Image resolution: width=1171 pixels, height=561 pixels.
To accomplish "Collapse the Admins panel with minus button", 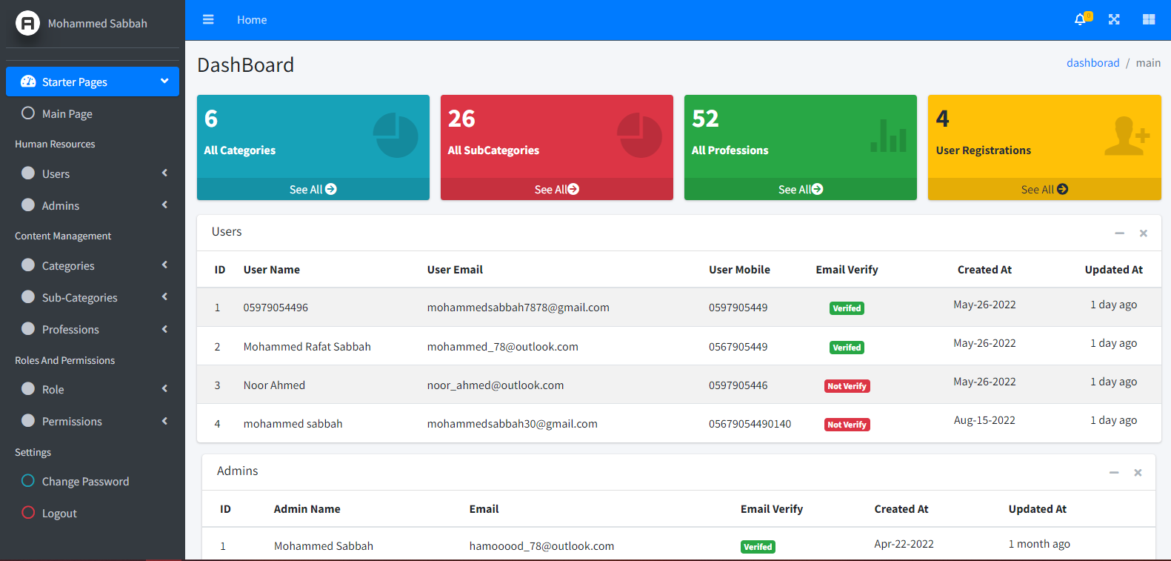I will [1113, 473].
